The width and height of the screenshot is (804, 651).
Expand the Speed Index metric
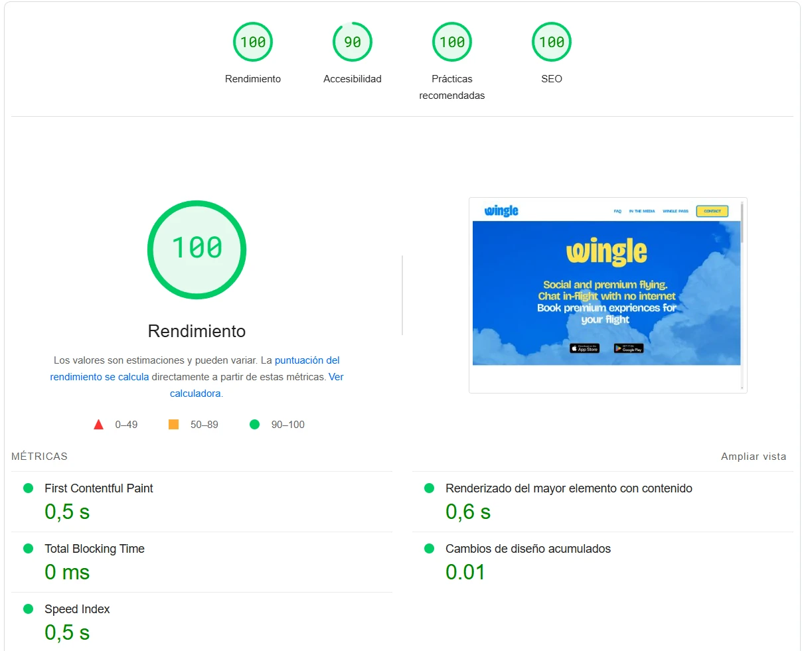point(77,609)
